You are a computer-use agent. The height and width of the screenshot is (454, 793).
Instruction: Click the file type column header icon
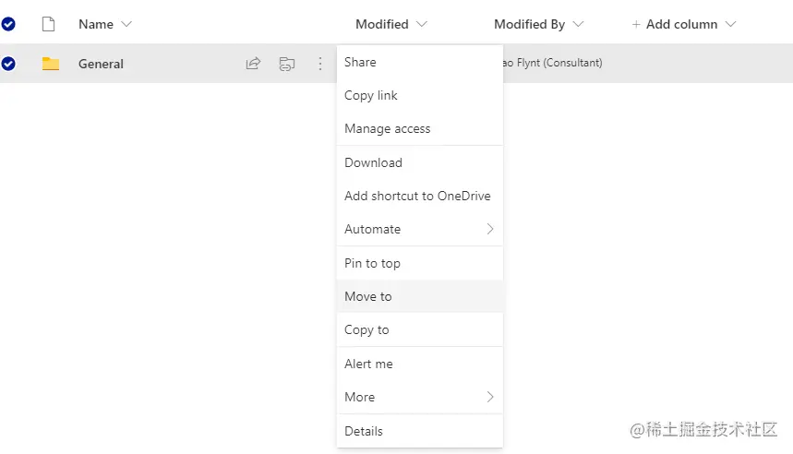(x=48, y=24)
